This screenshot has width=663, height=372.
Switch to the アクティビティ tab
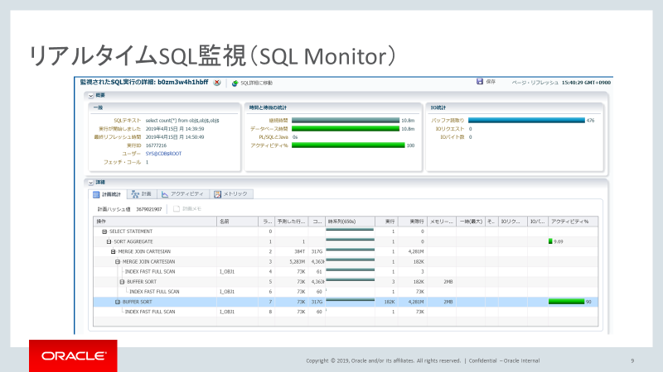(182, 194)
